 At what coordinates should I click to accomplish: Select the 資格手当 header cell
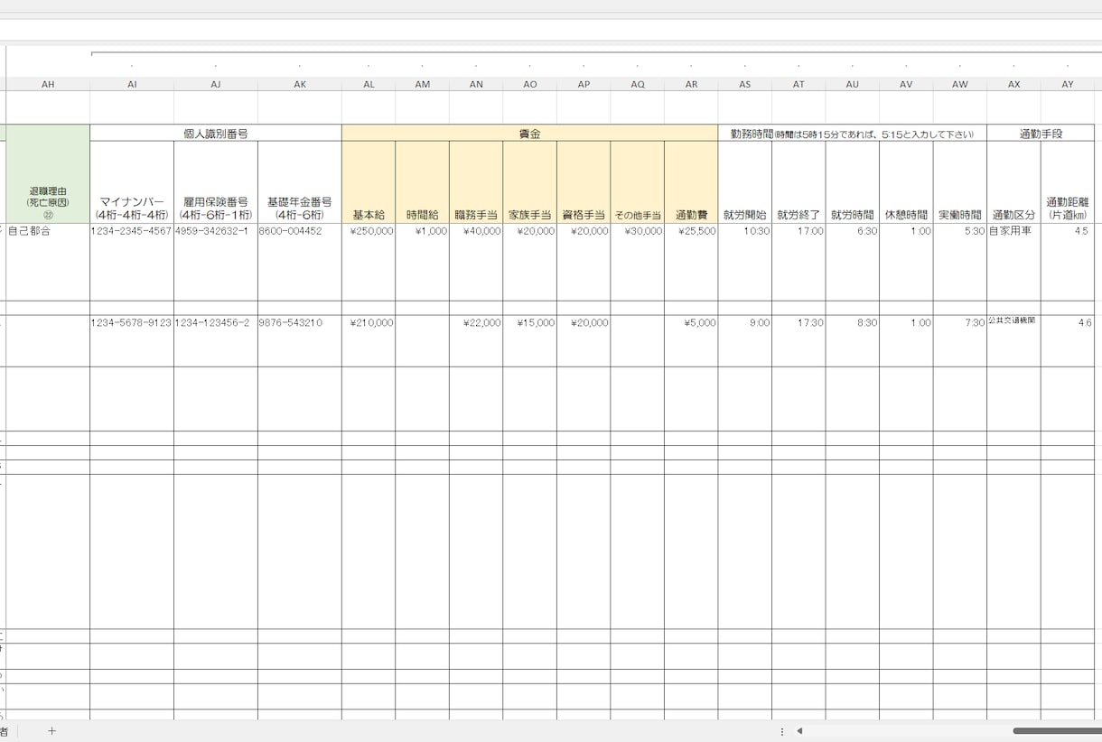[584, 182]
